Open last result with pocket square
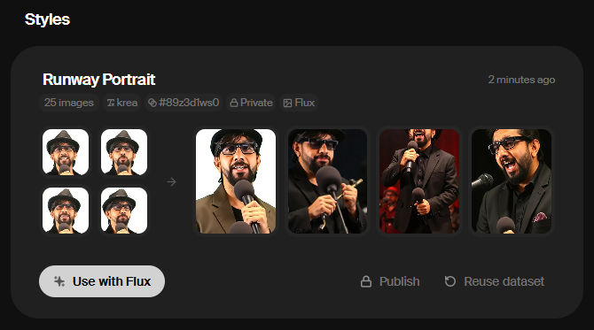 coord(512,181)
